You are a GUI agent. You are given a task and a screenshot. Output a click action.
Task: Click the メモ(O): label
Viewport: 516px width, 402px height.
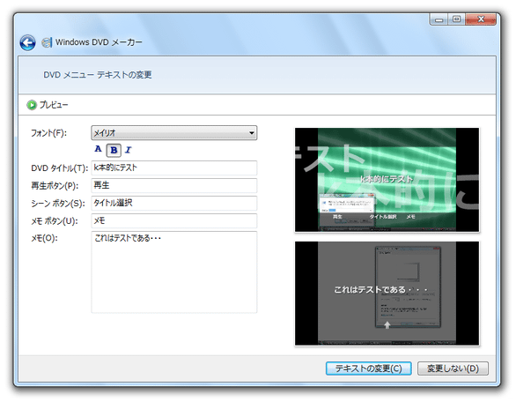[44, 238]
